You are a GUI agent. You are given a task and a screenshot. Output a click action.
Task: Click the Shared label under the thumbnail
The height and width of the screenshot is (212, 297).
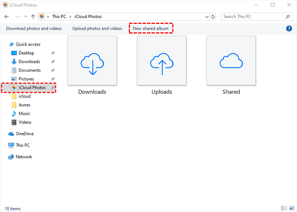(231, 92)
